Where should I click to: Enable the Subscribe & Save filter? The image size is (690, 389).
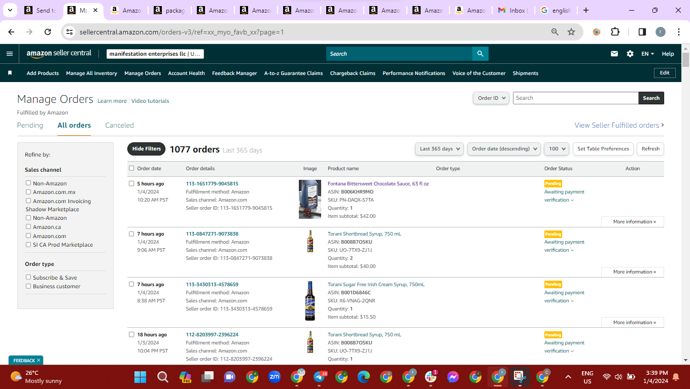click(x=28, y=277)
